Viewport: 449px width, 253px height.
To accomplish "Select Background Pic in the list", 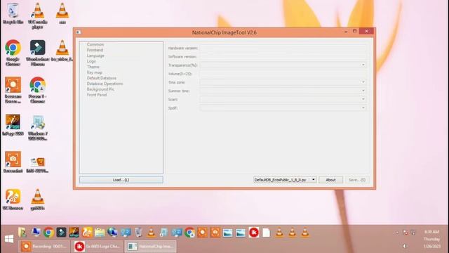I will [100, 89].
